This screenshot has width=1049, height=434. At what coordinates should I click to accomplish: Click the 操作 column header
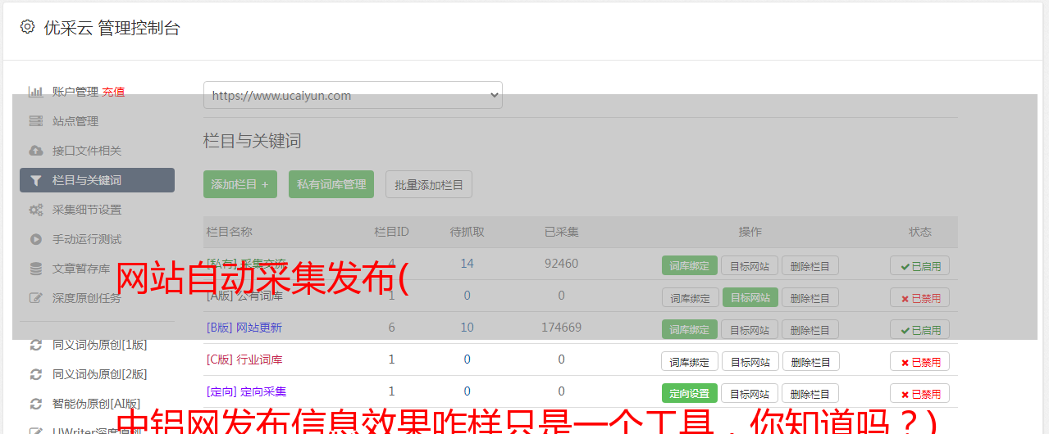750,232
